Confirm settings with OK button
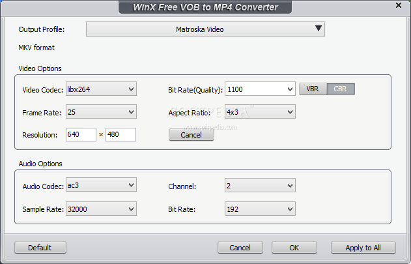Viewport: 411px width, 264px height. click(x=294, y=248)
